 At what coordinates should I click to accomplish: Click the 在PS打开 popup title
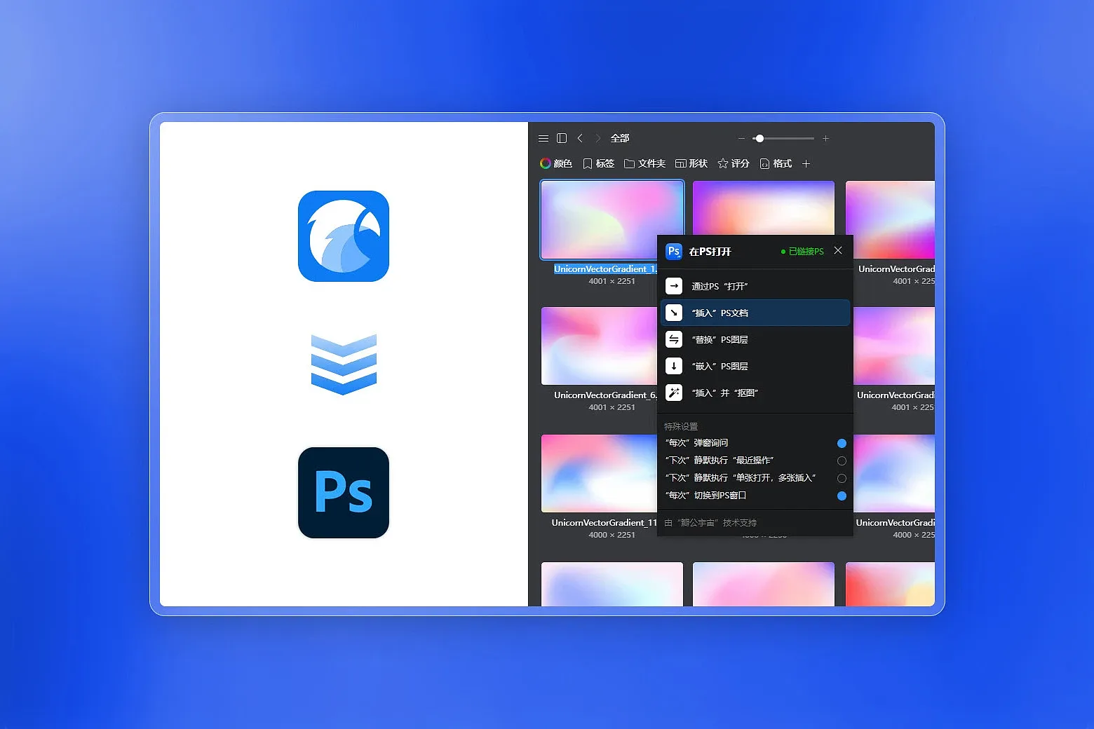click(710, 252)
